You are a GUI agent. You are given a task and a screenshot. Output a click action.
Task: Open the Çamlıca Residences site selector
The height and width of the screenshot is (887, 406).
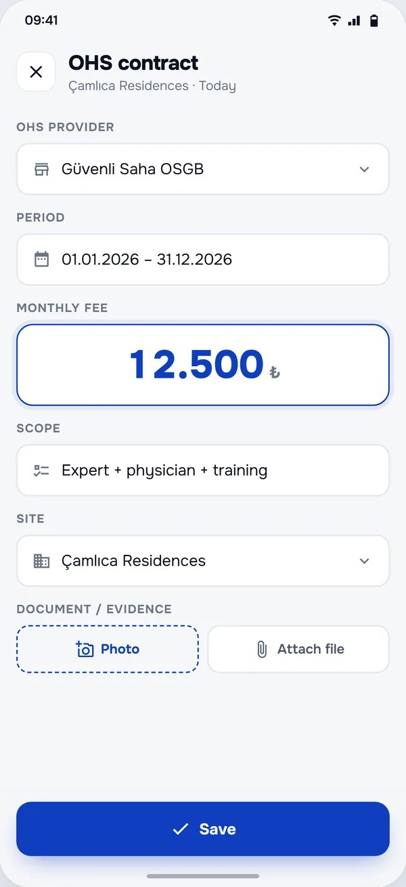[203, 561]
